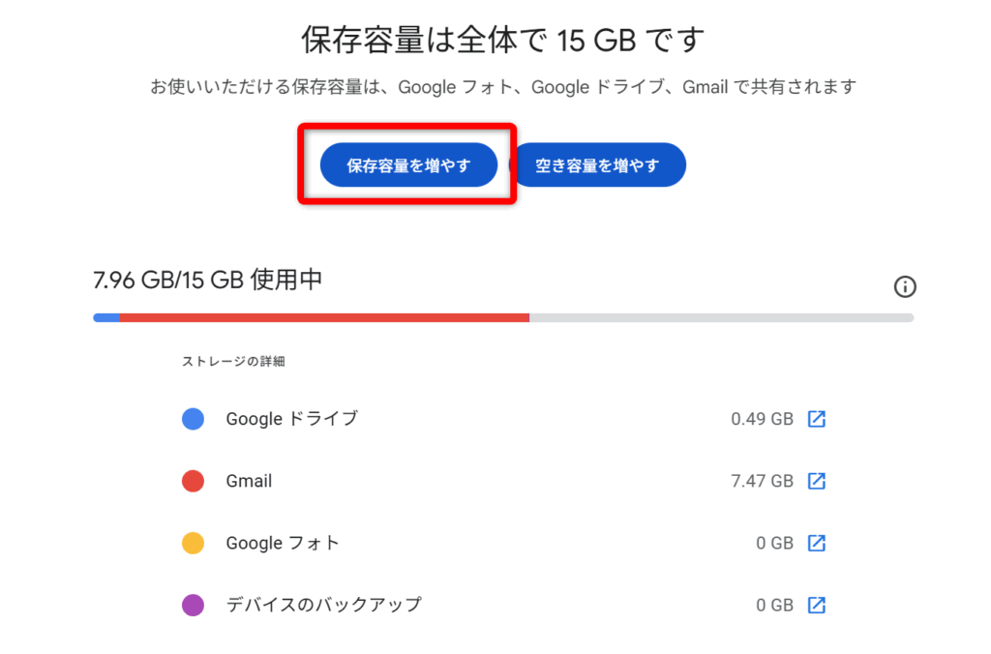Click the 7.96 GB/15 GB 使用中 text
Screen dimensions: 991x654
click(207, 281)
